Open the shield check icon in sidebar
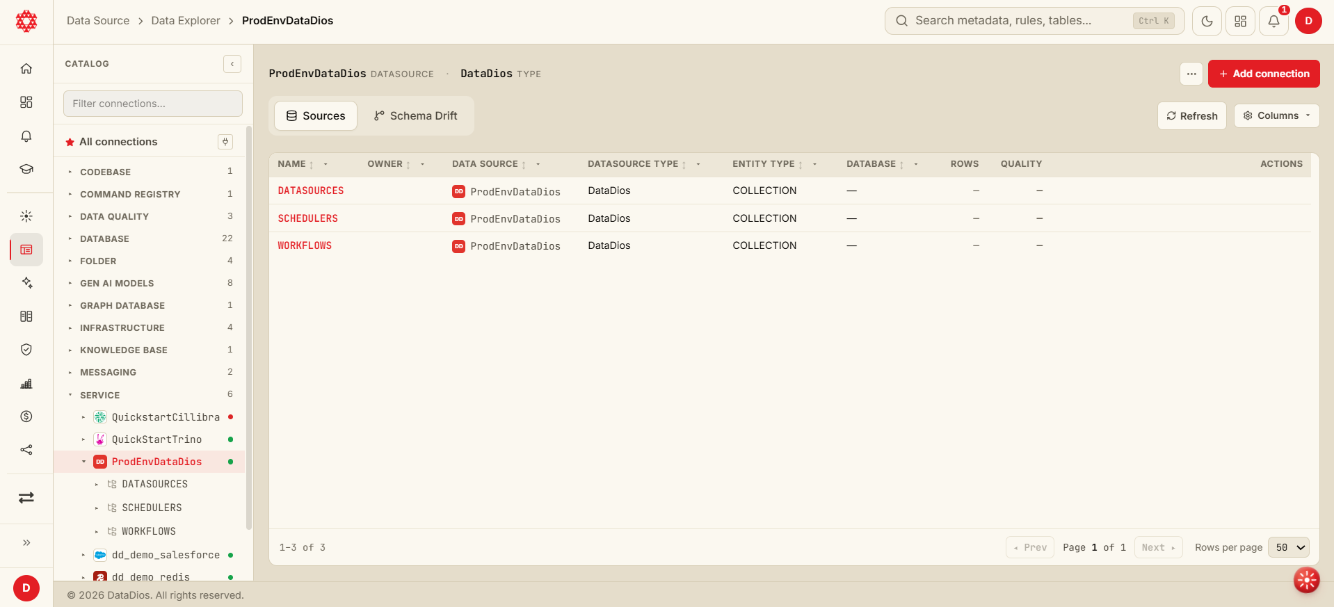 [26, 350]
